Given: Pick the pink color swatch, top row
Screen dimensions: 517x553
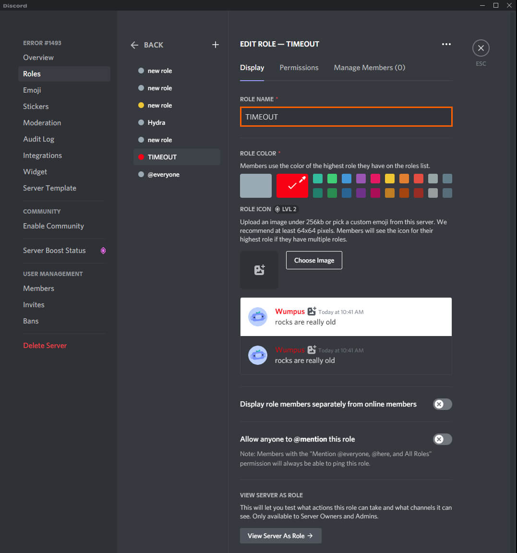Looking at the screenshot, I should click(375, 179).
